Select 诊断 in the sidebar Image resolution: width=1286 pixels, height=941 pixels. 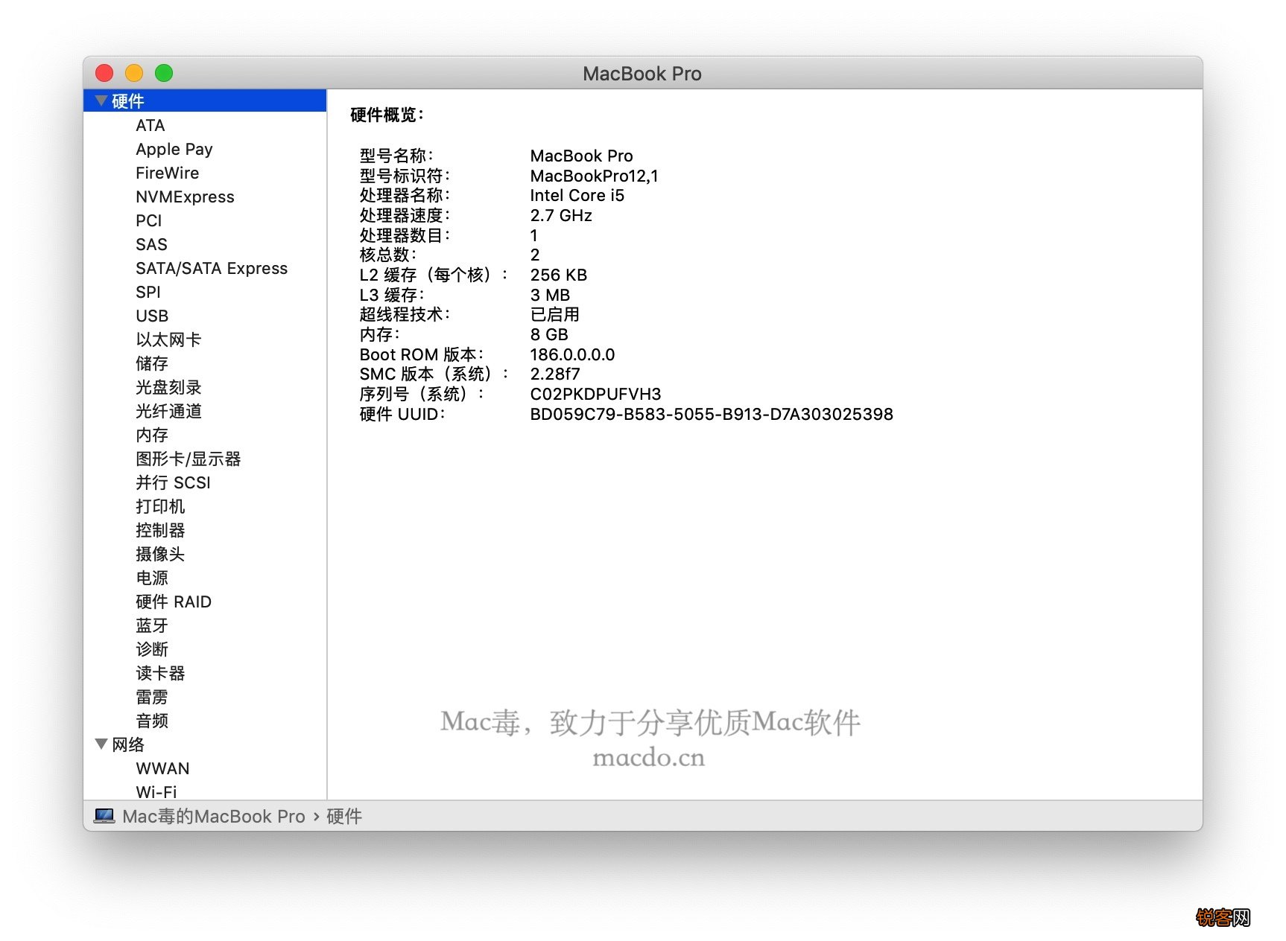click(x=152, y=649)
